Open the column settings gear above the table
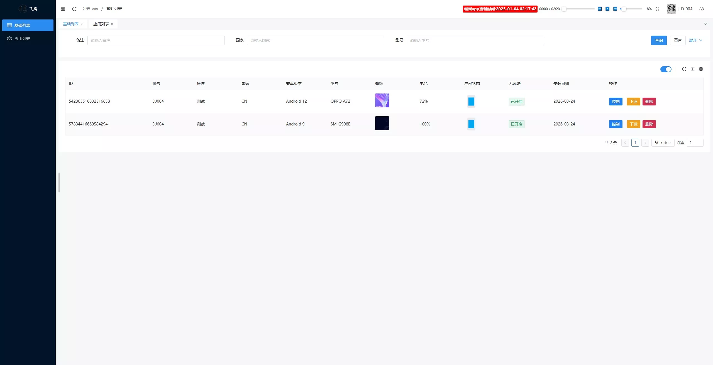This screenshot has width=713, height=365. (x=701, y=69)
